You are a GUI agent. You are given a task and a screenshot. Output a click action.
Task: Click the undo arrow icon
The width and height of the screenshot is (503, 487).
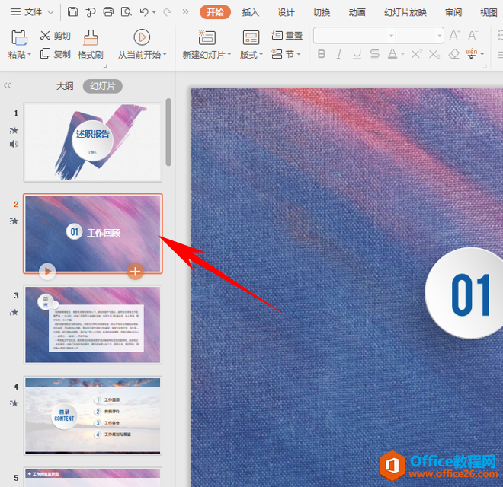[145, 12]
